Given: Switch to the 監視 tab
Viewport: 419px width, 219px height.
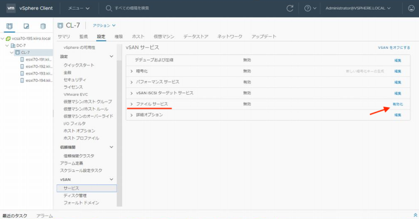Looking at the screenshot, I should (83, 36).
